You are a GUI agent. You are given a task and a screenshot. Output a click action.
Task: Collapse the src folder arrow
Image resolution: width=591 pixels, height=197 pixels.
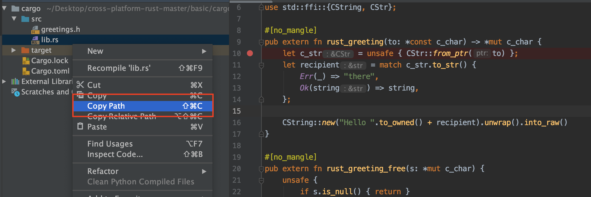[x=14, y=19]
